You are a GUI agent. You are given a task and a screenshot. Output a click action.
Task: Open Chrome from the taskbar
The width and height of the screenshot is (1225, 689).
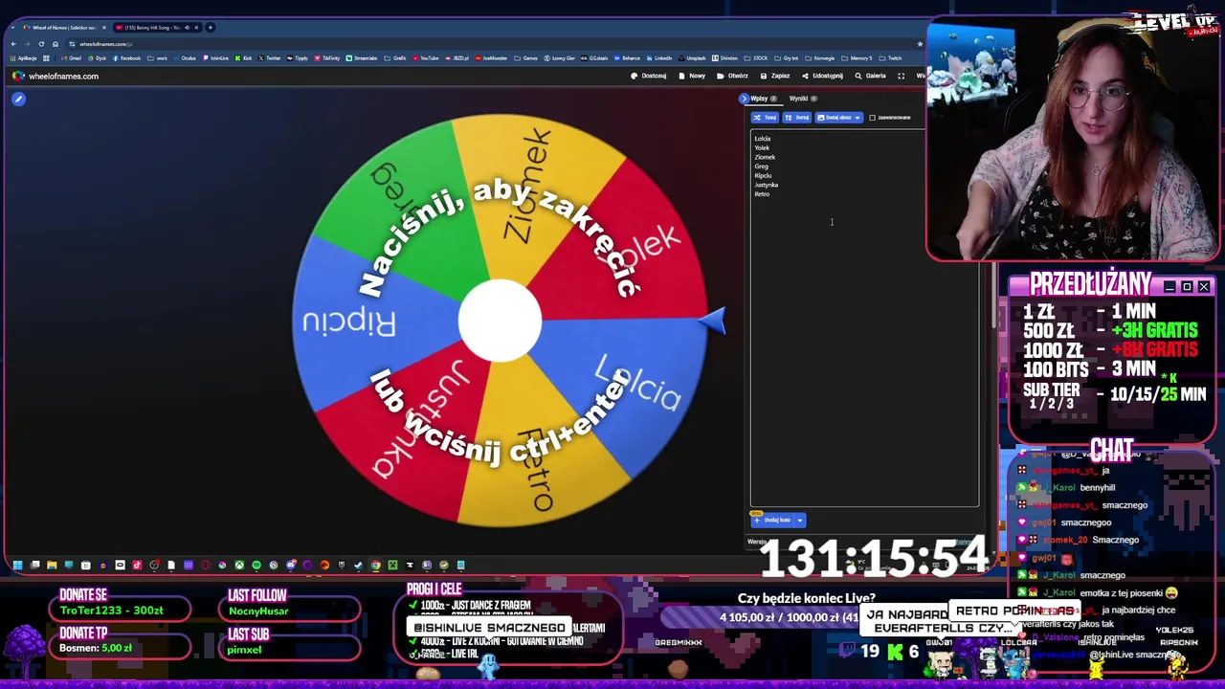(x=376, y=565)
